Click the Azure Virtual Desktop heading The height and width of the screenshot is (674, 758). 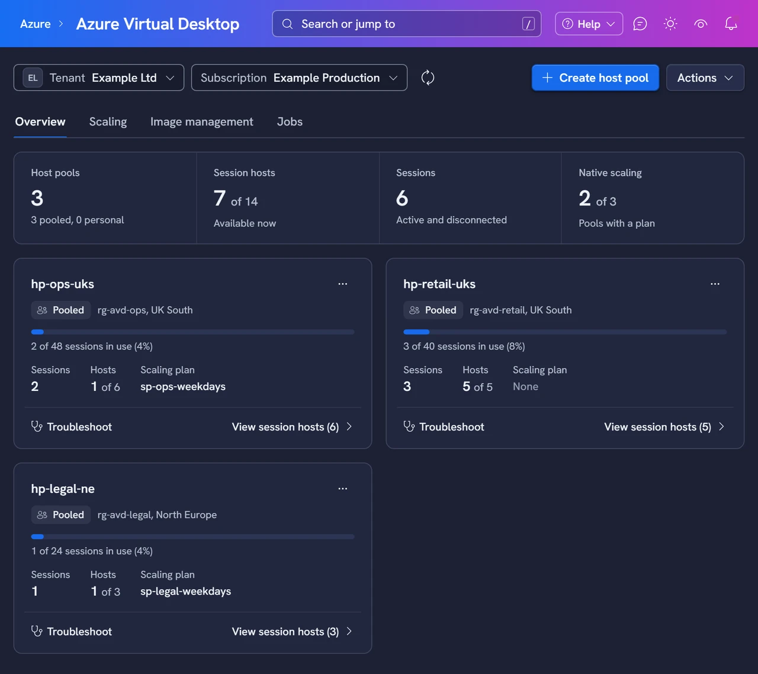(158, 24)
